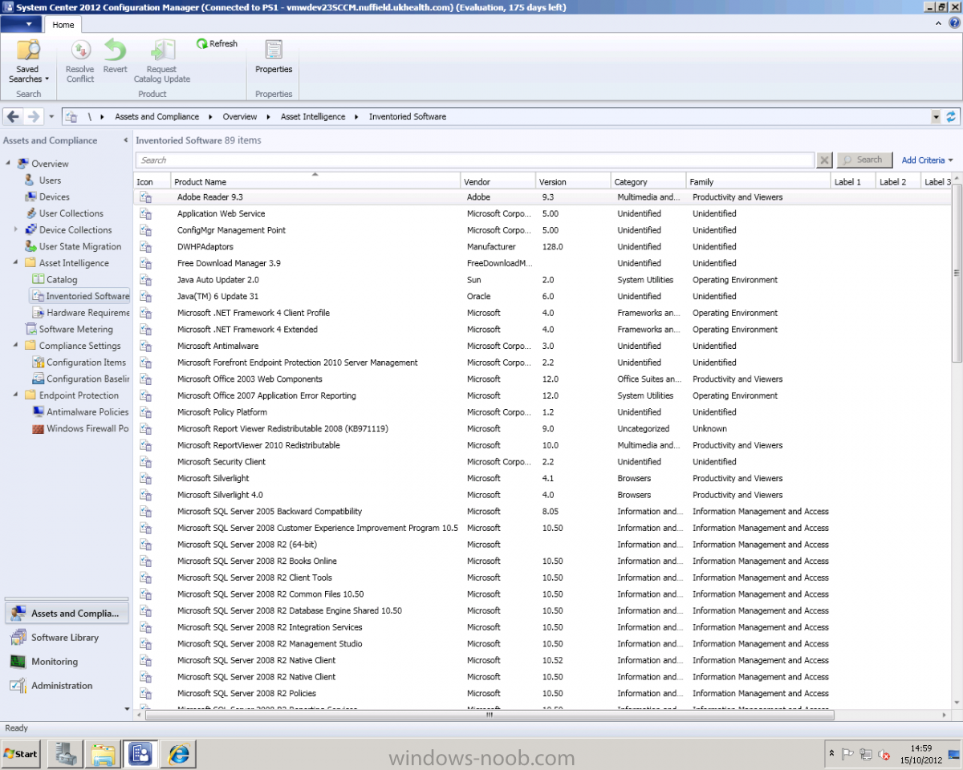The image size is (963, 770).
Task: Select the Software Metering node
Action: click(x=75, y=329)
